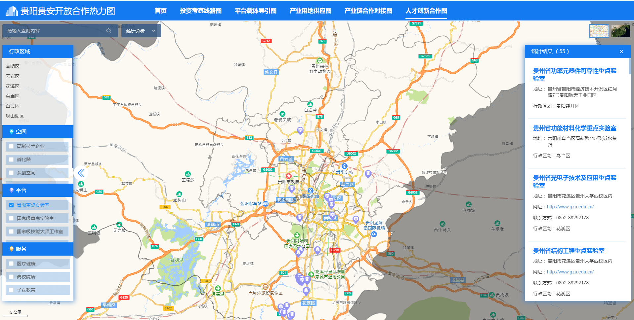Go to the 首页 menu item

click(x=161, y=11)
